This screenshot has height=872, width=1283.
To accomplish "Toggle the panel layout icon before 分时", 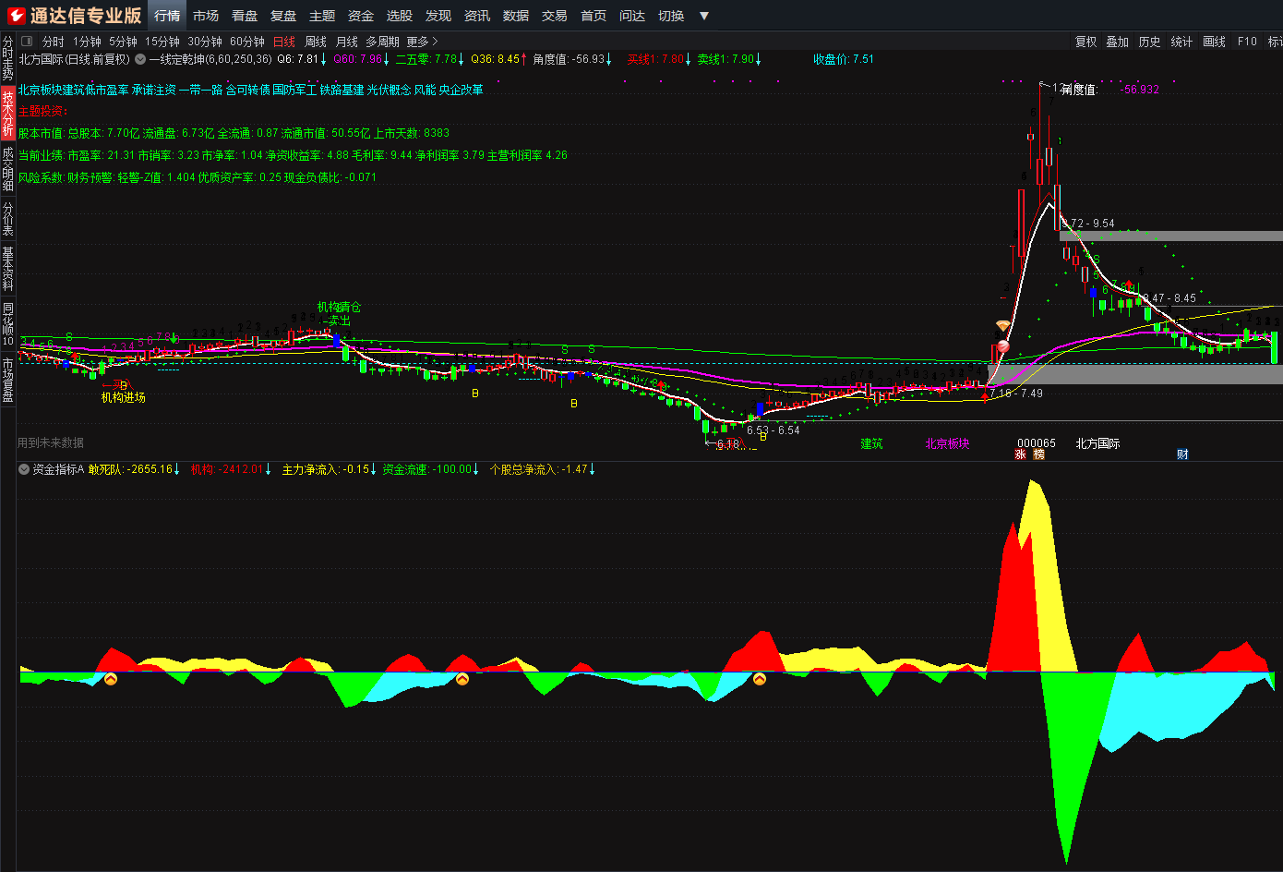I will click(x=27, y=42).
